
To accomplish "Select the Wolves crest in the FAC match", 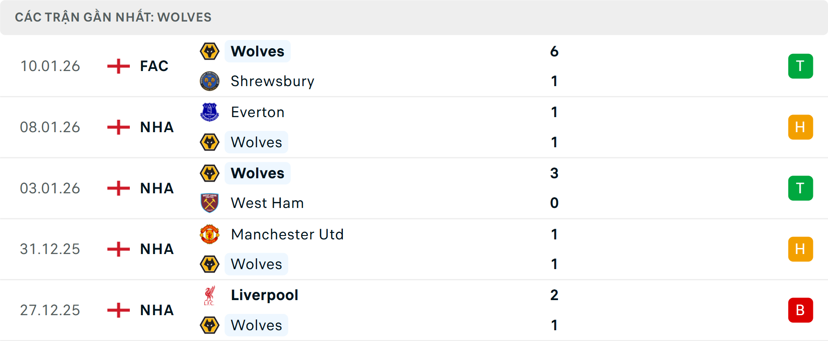I will point(209,51).
